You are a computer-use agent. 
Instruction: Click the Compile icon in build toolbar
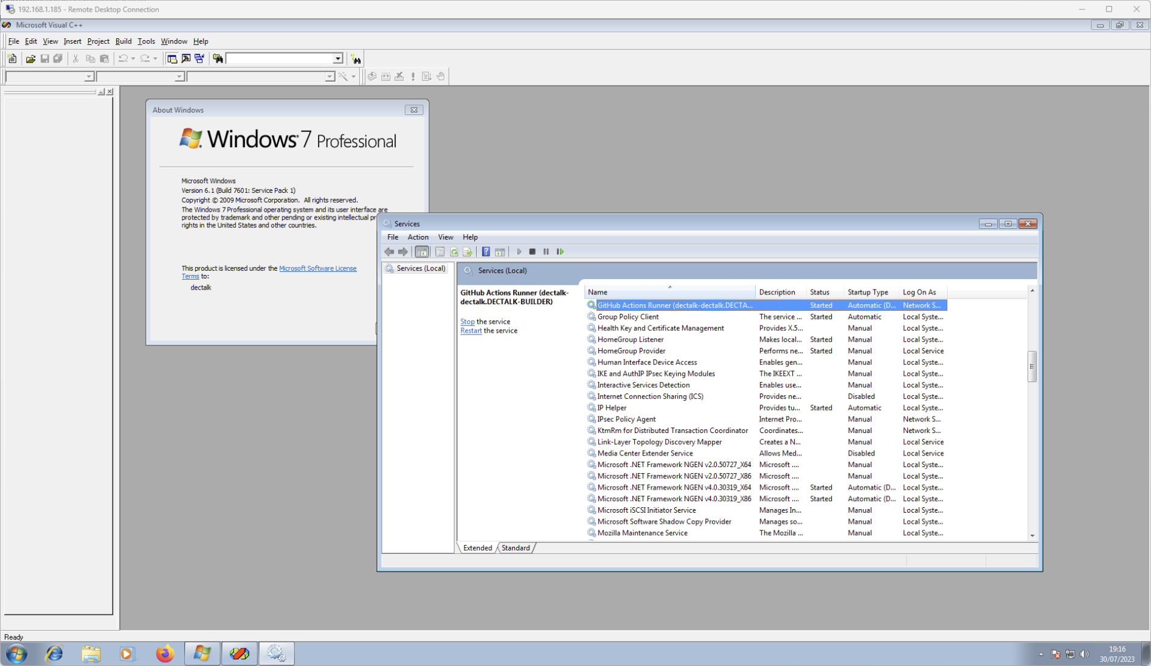372,77
